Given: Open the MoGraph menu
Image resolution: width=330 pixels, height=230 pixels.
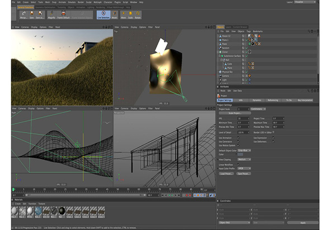Looking at the screenshot, I should tap(97, 2).
